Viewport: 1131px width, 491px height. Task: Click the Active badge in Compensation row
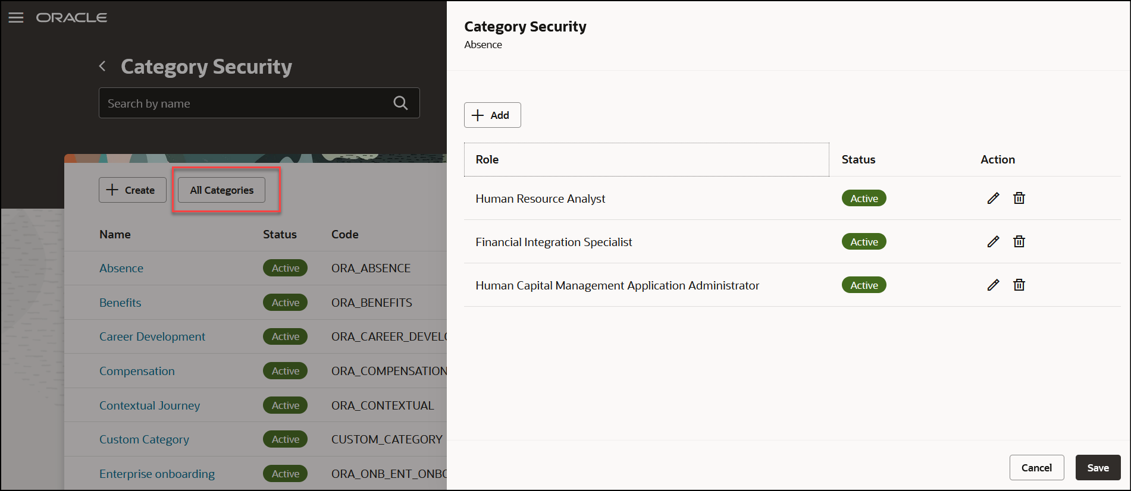285,371
